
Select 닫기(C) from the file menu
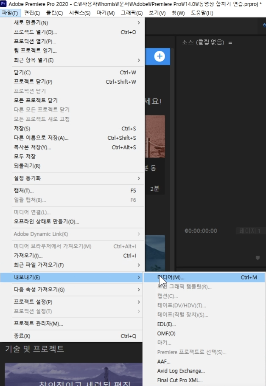(x=71, y=72)
